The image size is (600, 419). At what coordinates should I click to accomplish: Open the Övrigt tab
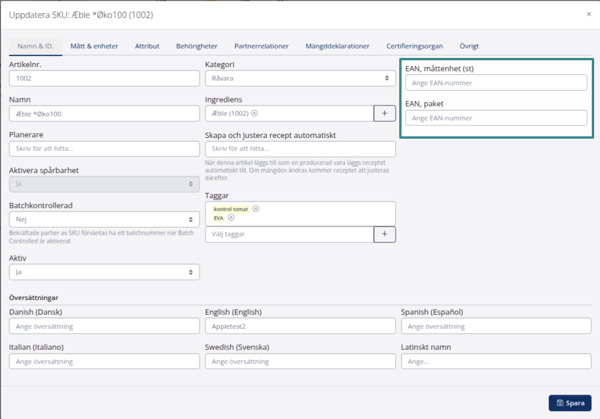[469, 46]
